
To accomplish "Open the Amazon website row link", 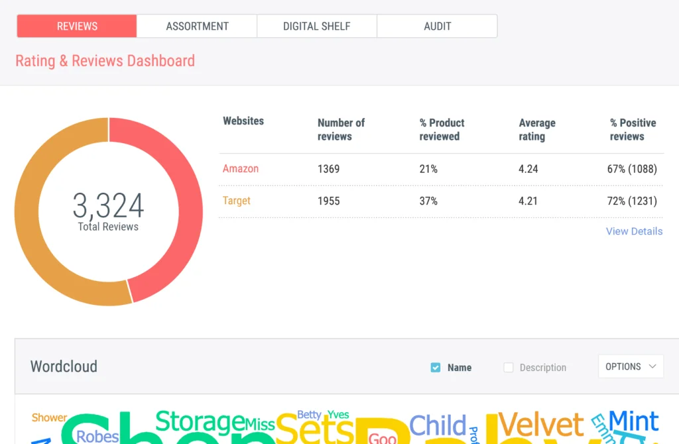I will pos(241,169).
